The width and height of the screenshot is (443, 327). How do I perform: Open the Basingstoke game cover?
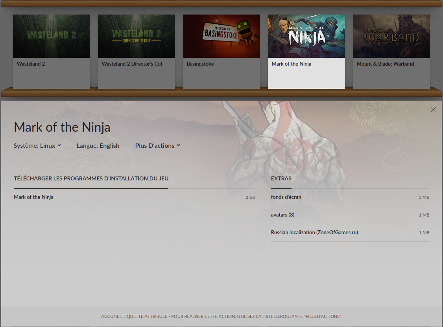click(221, 36)
